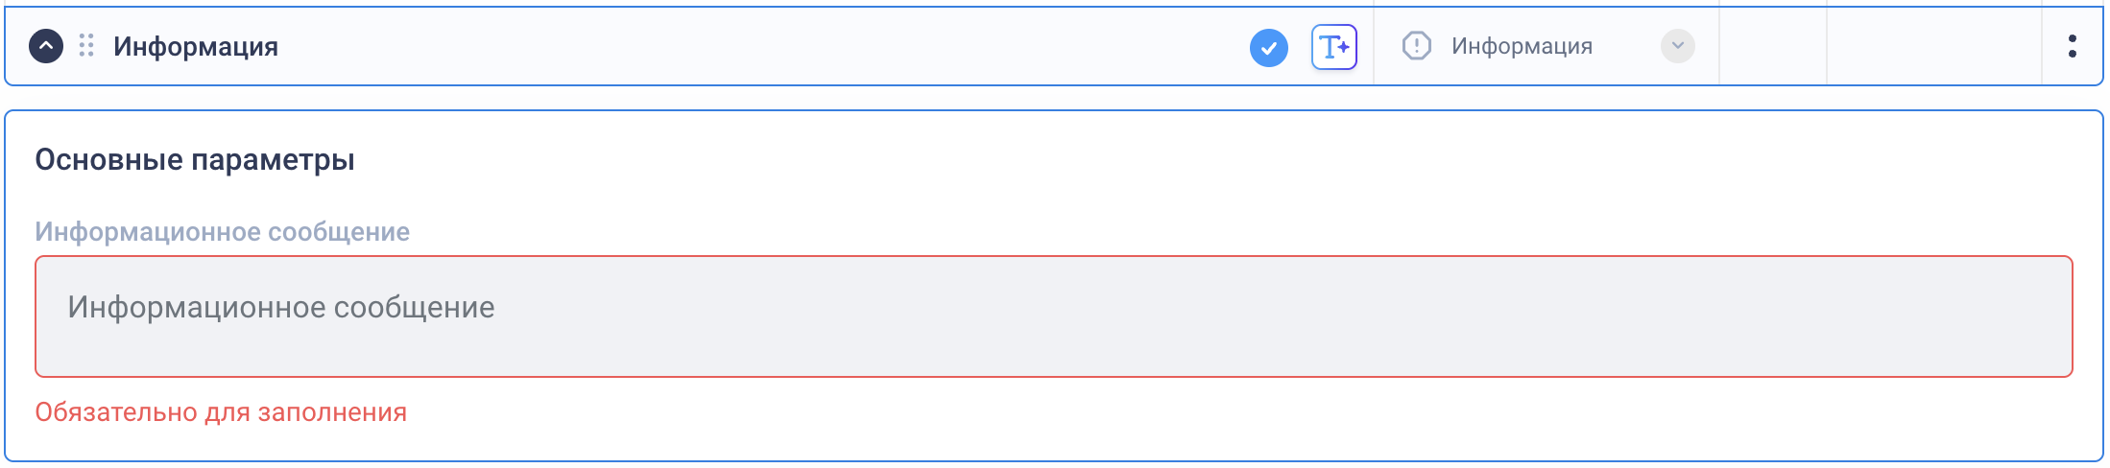Click blank area right of the error message
The width and height of the screenshot is (2110, 468).
tap(1152, 412)
